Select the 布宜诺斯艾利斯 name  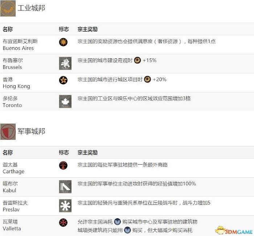[20, 41]
